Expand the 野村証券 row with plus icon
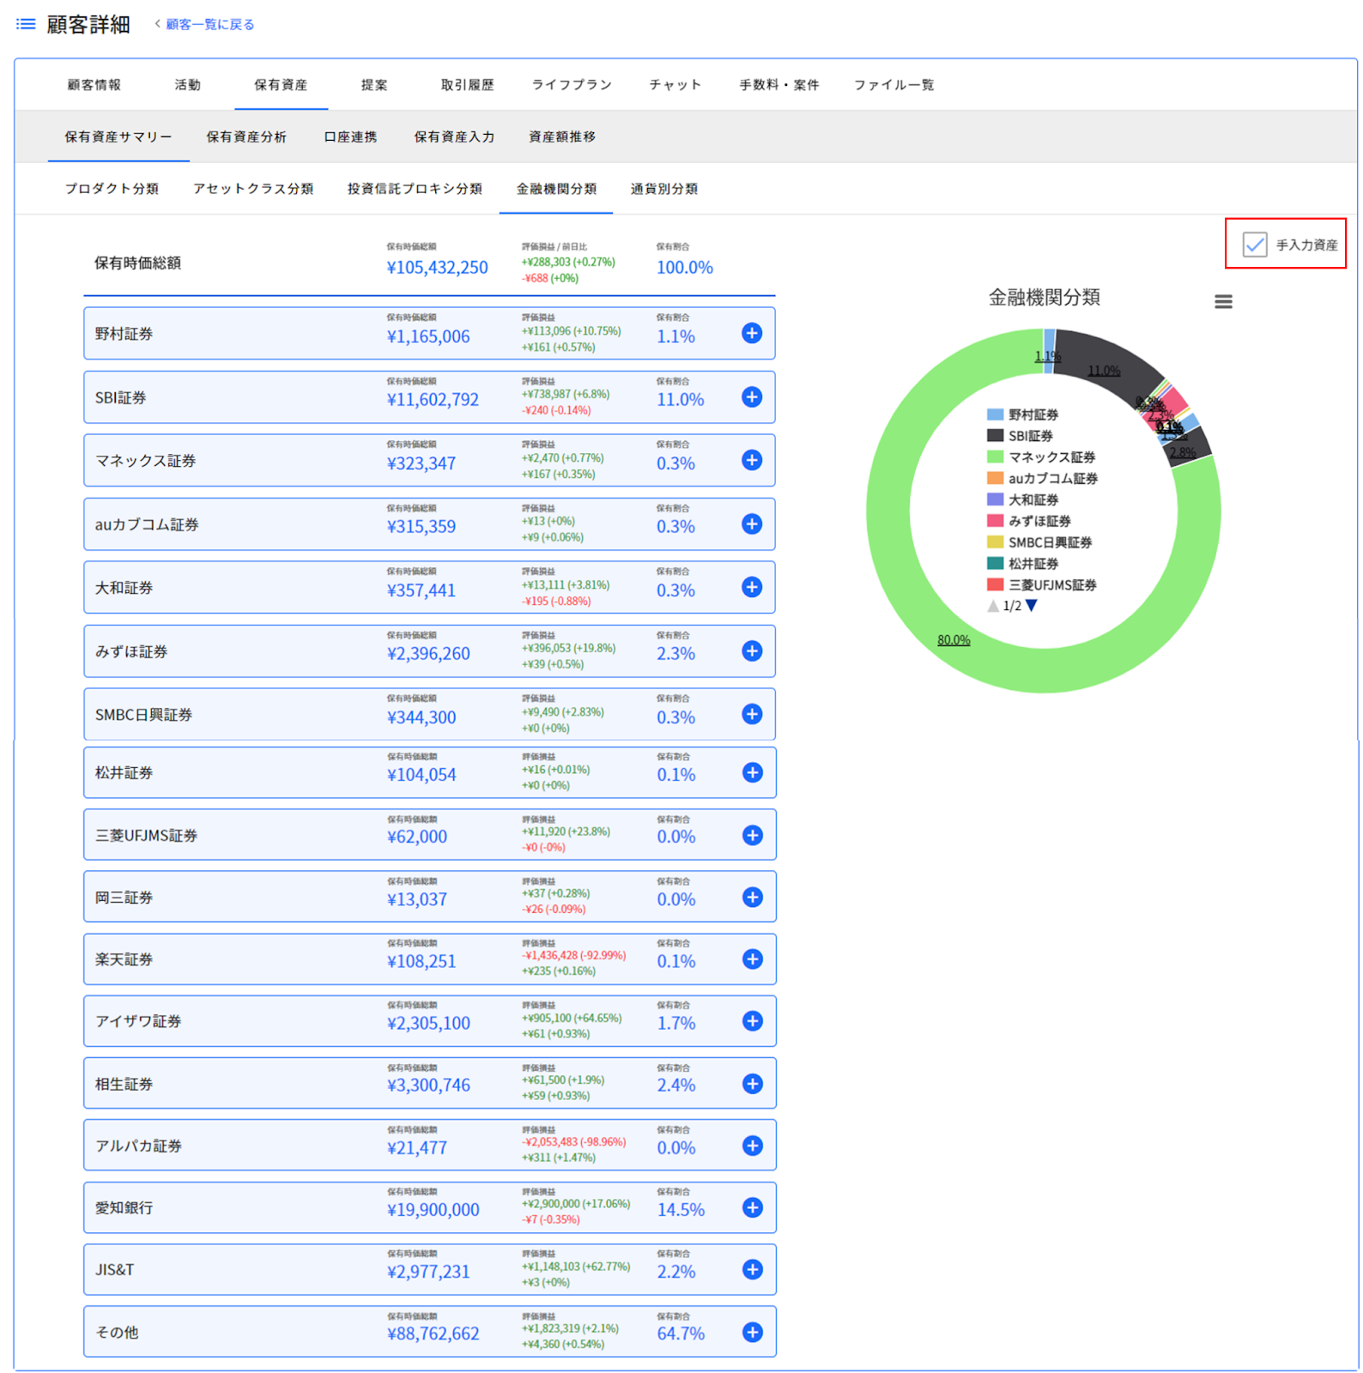This screenshot has height=1373, width=1363. [752, 333]
